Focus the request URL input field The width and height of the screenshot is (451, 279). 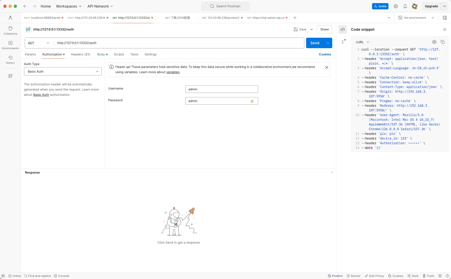(x=179, y=43)
